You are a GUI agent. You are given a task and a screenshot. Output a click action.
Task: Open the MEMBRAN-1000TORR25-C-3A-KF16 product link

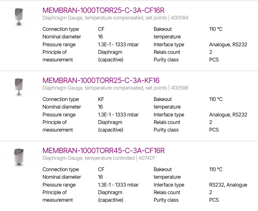101,80
